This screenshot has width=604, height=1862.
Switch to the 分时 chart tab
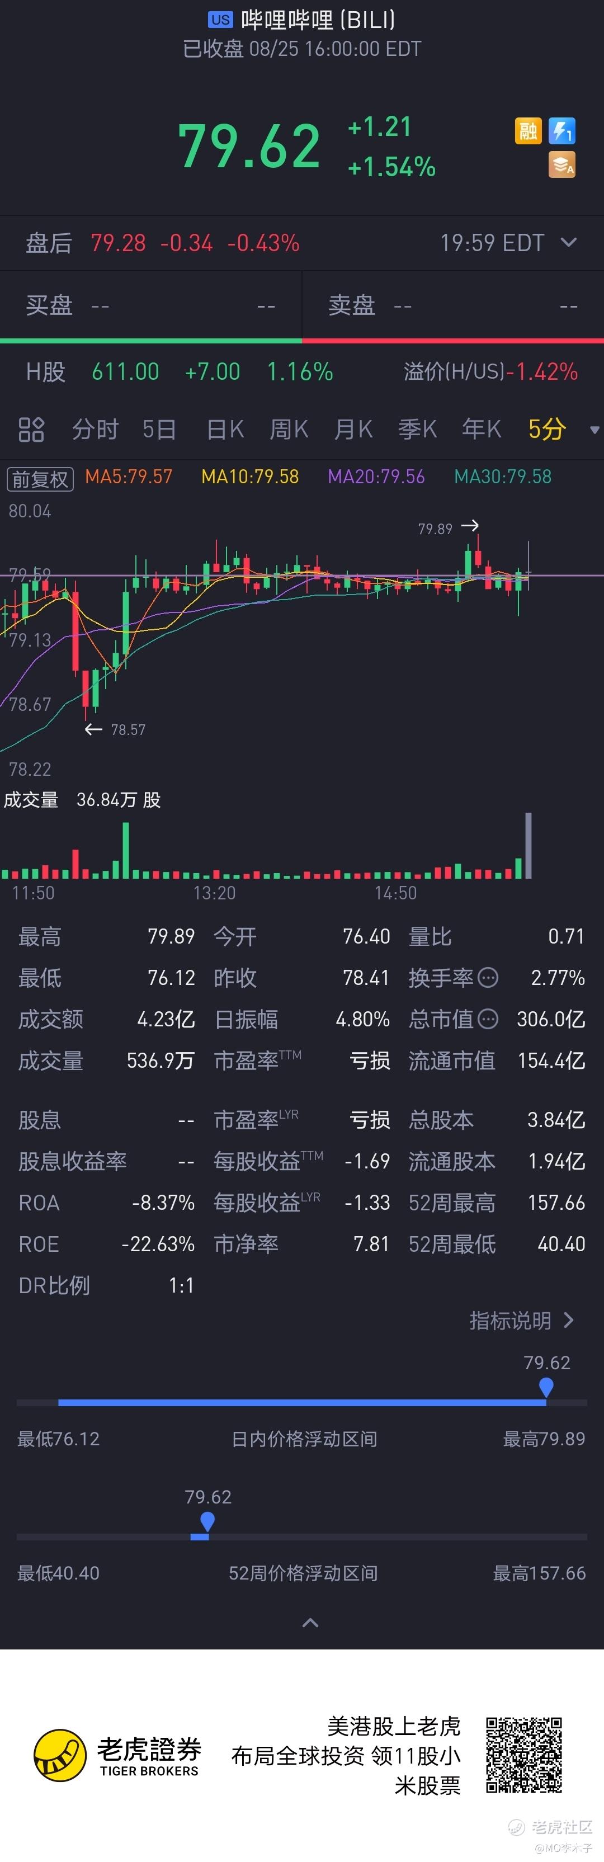[x=95, y=430]
